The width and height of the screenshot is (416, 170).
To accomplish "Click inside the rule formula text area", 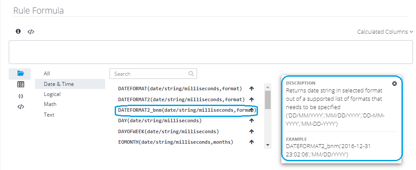I will (x=211, y=52).
